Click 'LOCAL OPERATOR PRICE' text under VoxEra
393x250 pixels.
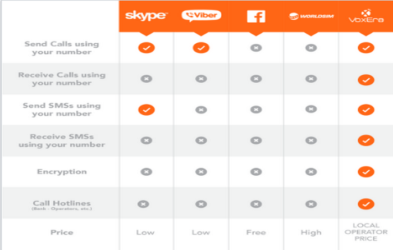point(366,232)
